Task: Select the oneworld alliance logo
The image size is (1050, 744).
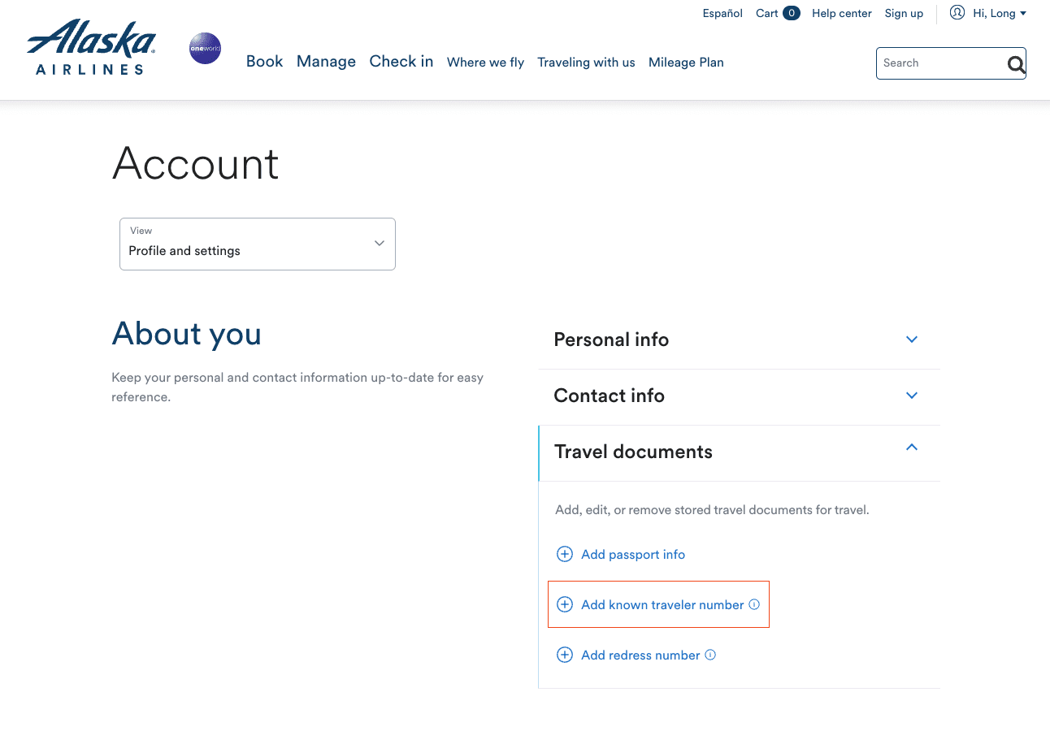Action: click(x=205, y=49)
